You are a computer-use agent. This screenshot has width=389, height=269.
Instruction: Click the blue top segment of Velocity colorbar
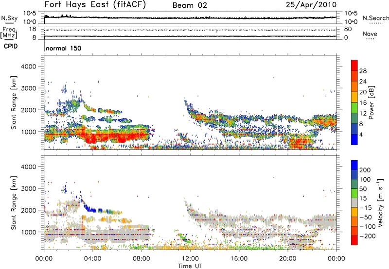(x=354, y=165)
